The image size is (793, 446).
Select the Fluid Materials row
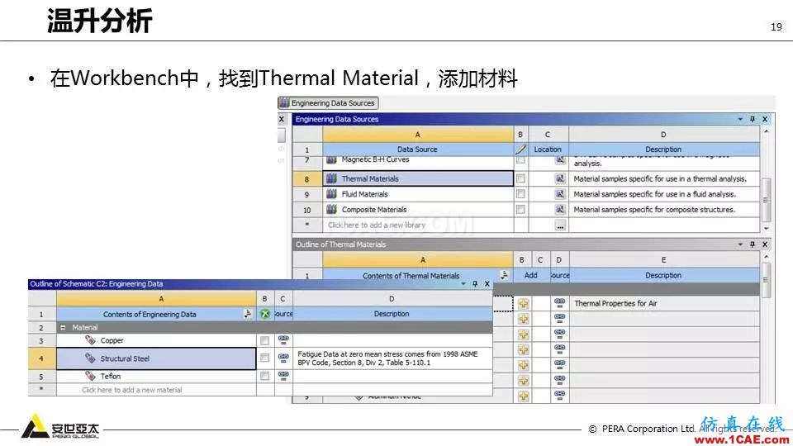[418, 193]
